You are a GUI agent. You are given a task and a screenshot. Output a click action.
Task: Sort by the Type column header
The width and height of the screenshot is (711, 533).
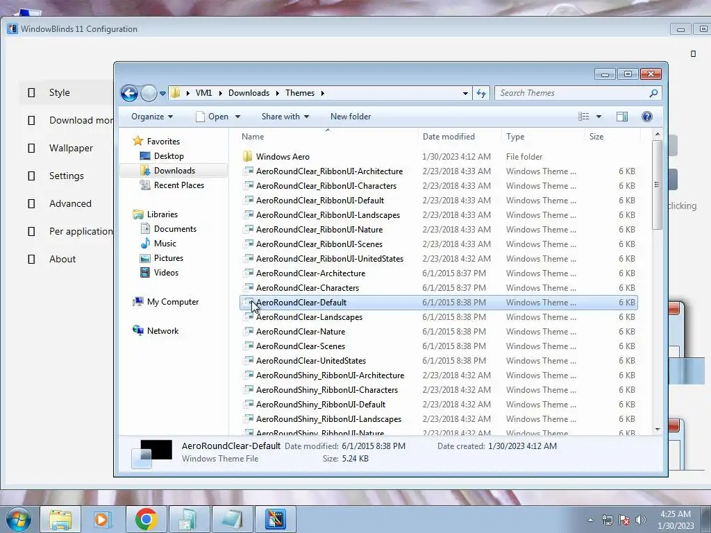coord(543,137)
